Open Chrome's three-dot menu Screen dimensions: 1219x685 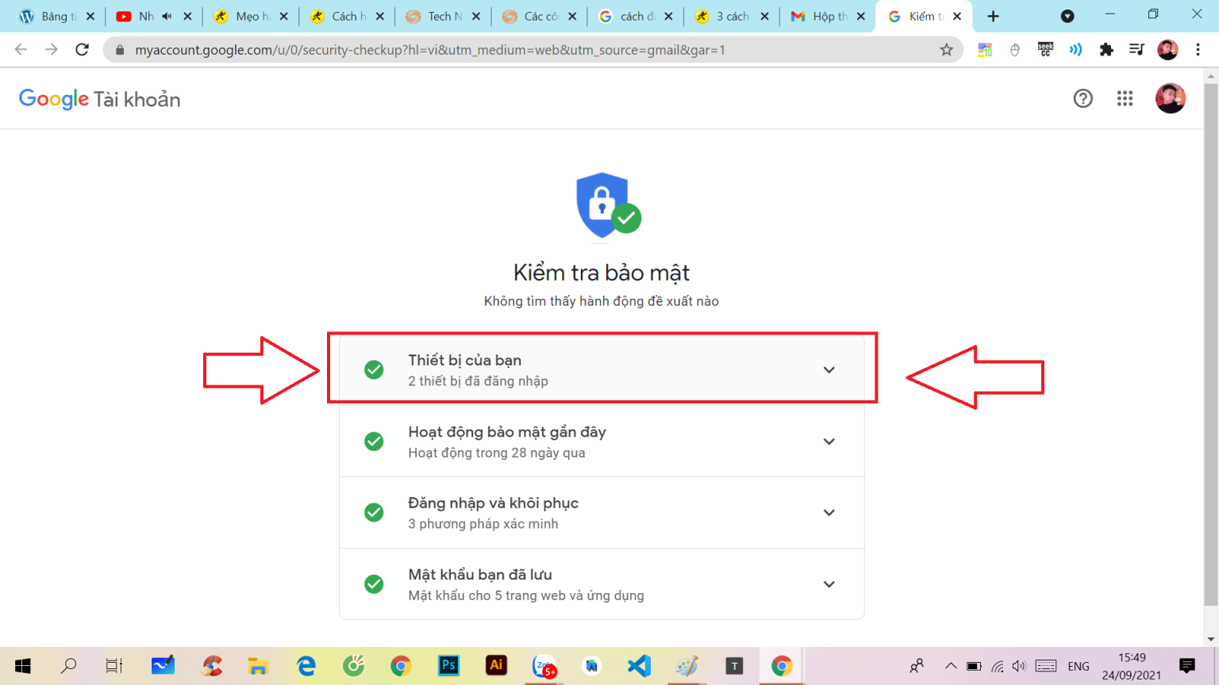click(1198, 50)
